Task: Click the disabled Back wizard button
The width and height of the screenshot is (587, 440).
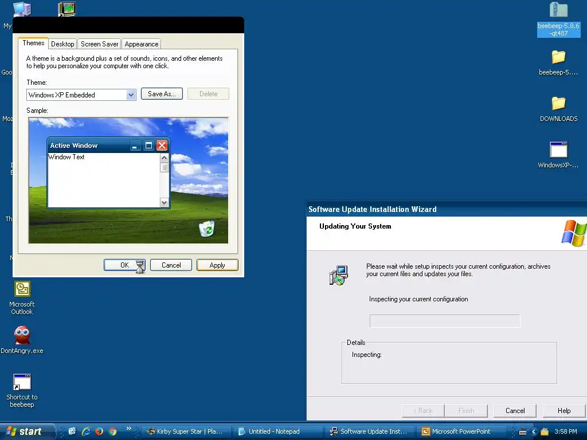Action: click(423, 410)
